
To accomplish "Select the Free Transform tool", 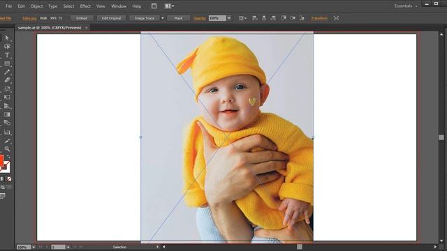I will pos(7,98).
